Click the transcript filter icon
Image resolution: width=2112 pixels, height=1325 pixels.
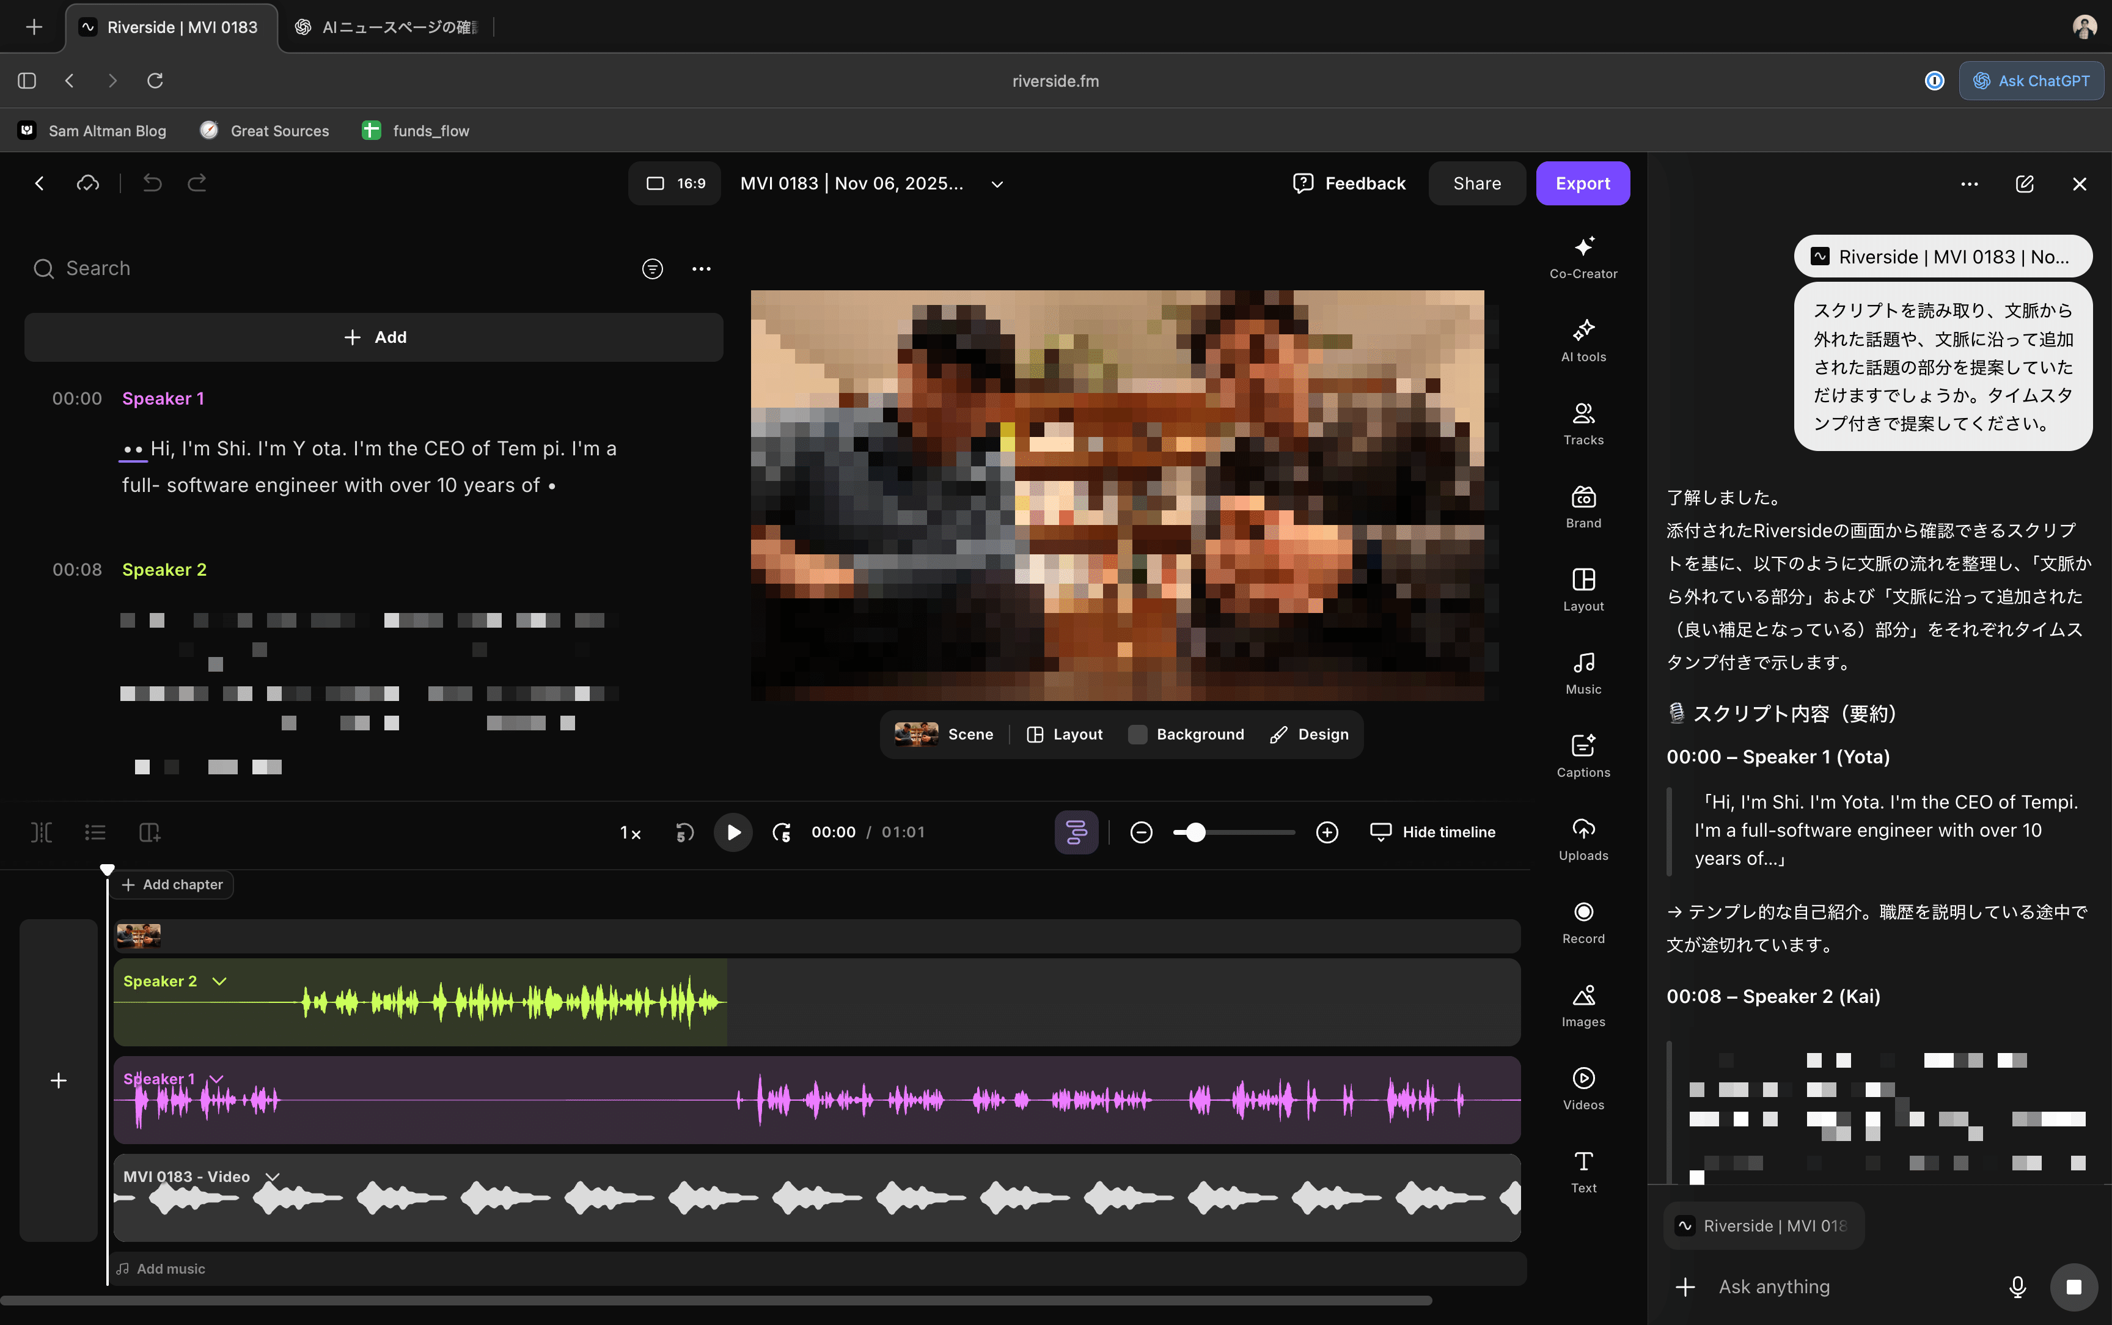[x=651, y=268]
